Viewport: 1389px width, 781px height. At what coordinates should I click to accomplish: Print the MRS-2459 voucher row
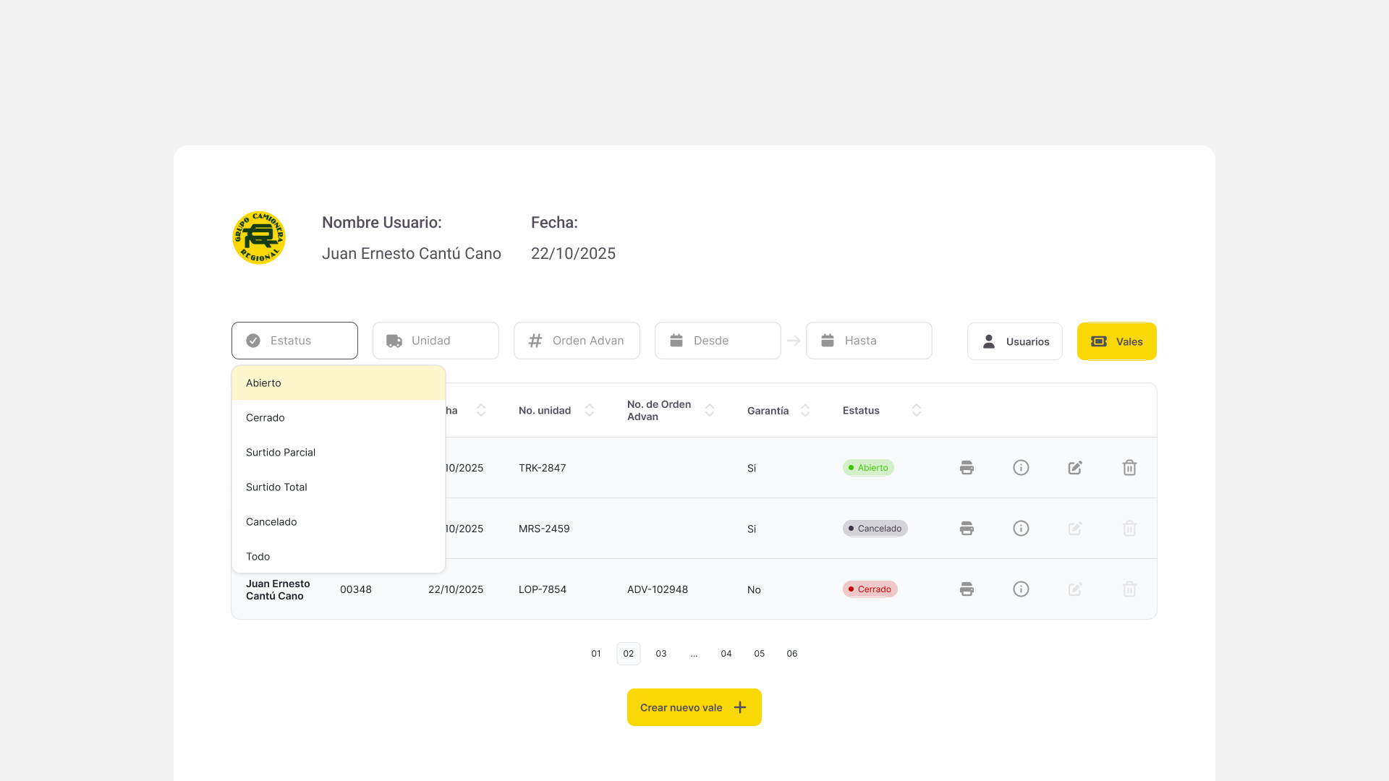[967, 529]
